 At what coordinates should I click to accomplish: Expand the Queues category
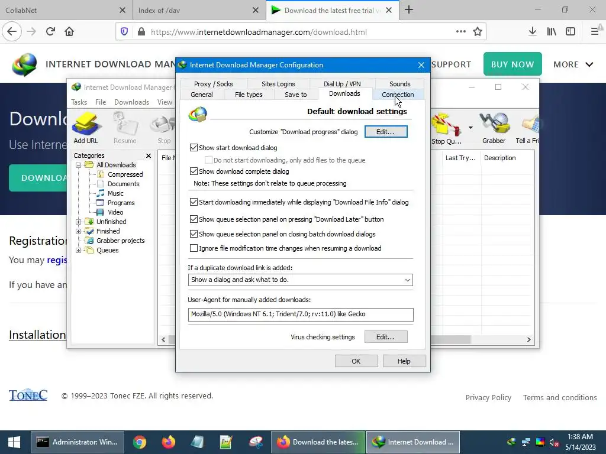79,250
